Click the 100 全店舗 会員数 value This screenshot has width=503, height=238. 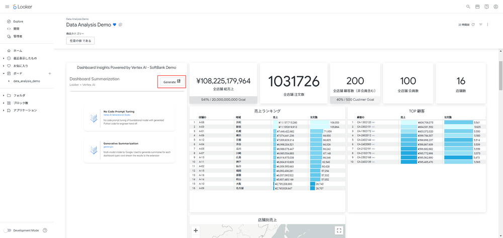click(x=408, y=81)
